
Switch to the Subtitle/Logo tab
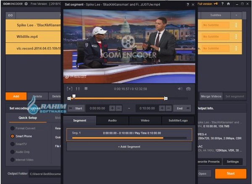coord(178,121)
